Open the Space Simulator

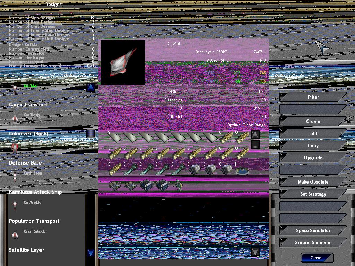(313, 231)
